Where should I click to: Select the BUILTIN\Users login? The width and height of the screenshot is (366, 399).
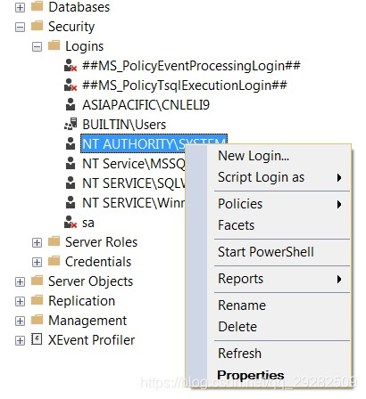pyautogui.click(x=124, y=125)
